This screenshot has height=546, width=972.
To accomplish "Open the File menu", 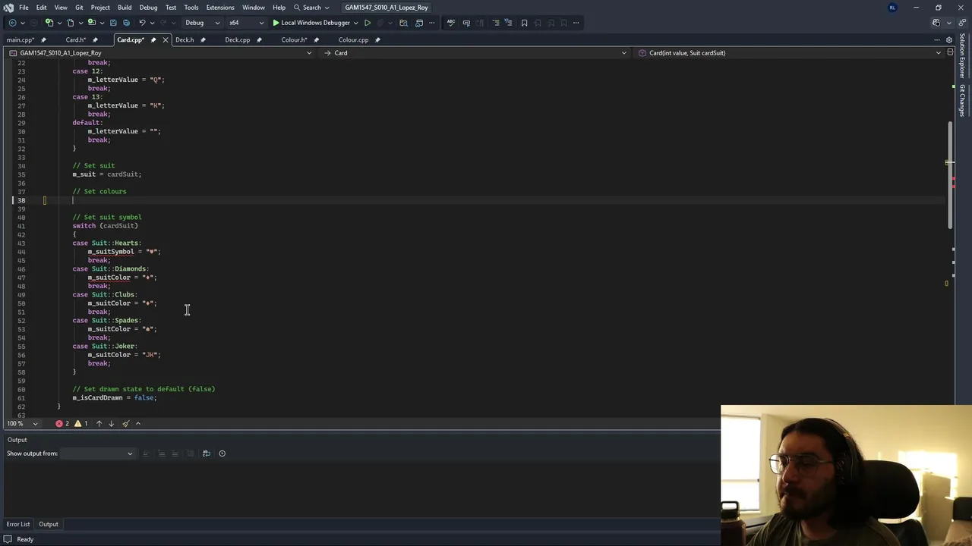I will click(x=24, y=8).
